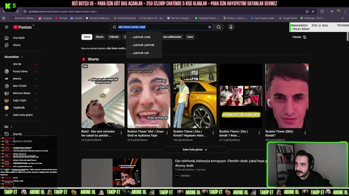The width and height of the screenshot is (349, 196).
Task: Start voice search with the microphone icon
Action: [231, 27]
